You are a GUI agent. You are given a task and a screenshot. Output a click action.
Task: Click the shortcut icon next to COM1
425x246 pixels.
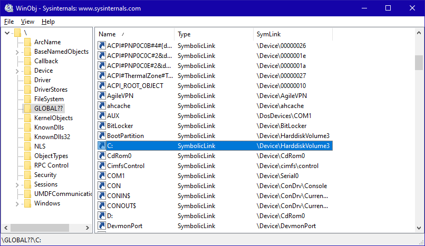[102, 176]
